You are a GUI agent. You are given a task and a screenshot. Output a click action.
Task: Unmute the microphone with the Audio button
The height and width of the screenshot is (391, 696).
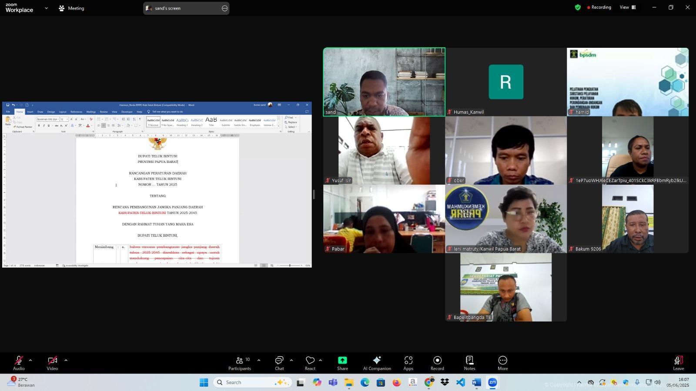click(x=19, y=363)
